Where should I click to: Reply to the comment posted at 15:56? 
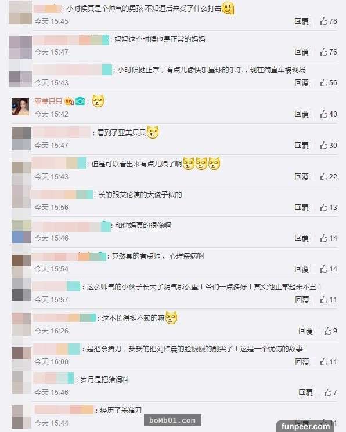click(x=301, y=207)
